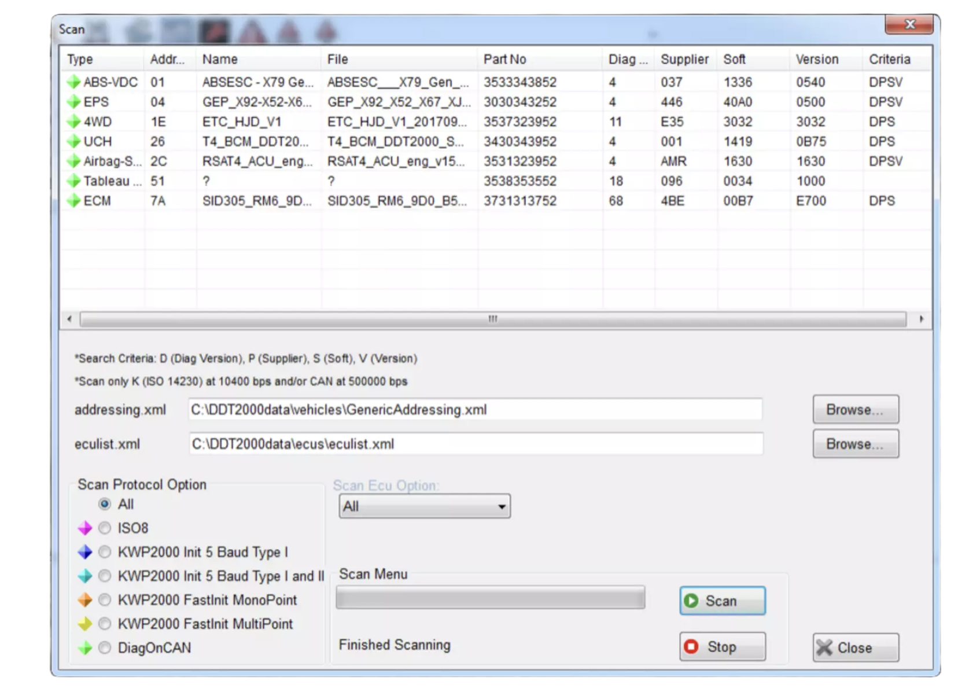Select the SID305_RM6_9D0_B5... file cell
This screenshot has width=980, height=688.
397,201
